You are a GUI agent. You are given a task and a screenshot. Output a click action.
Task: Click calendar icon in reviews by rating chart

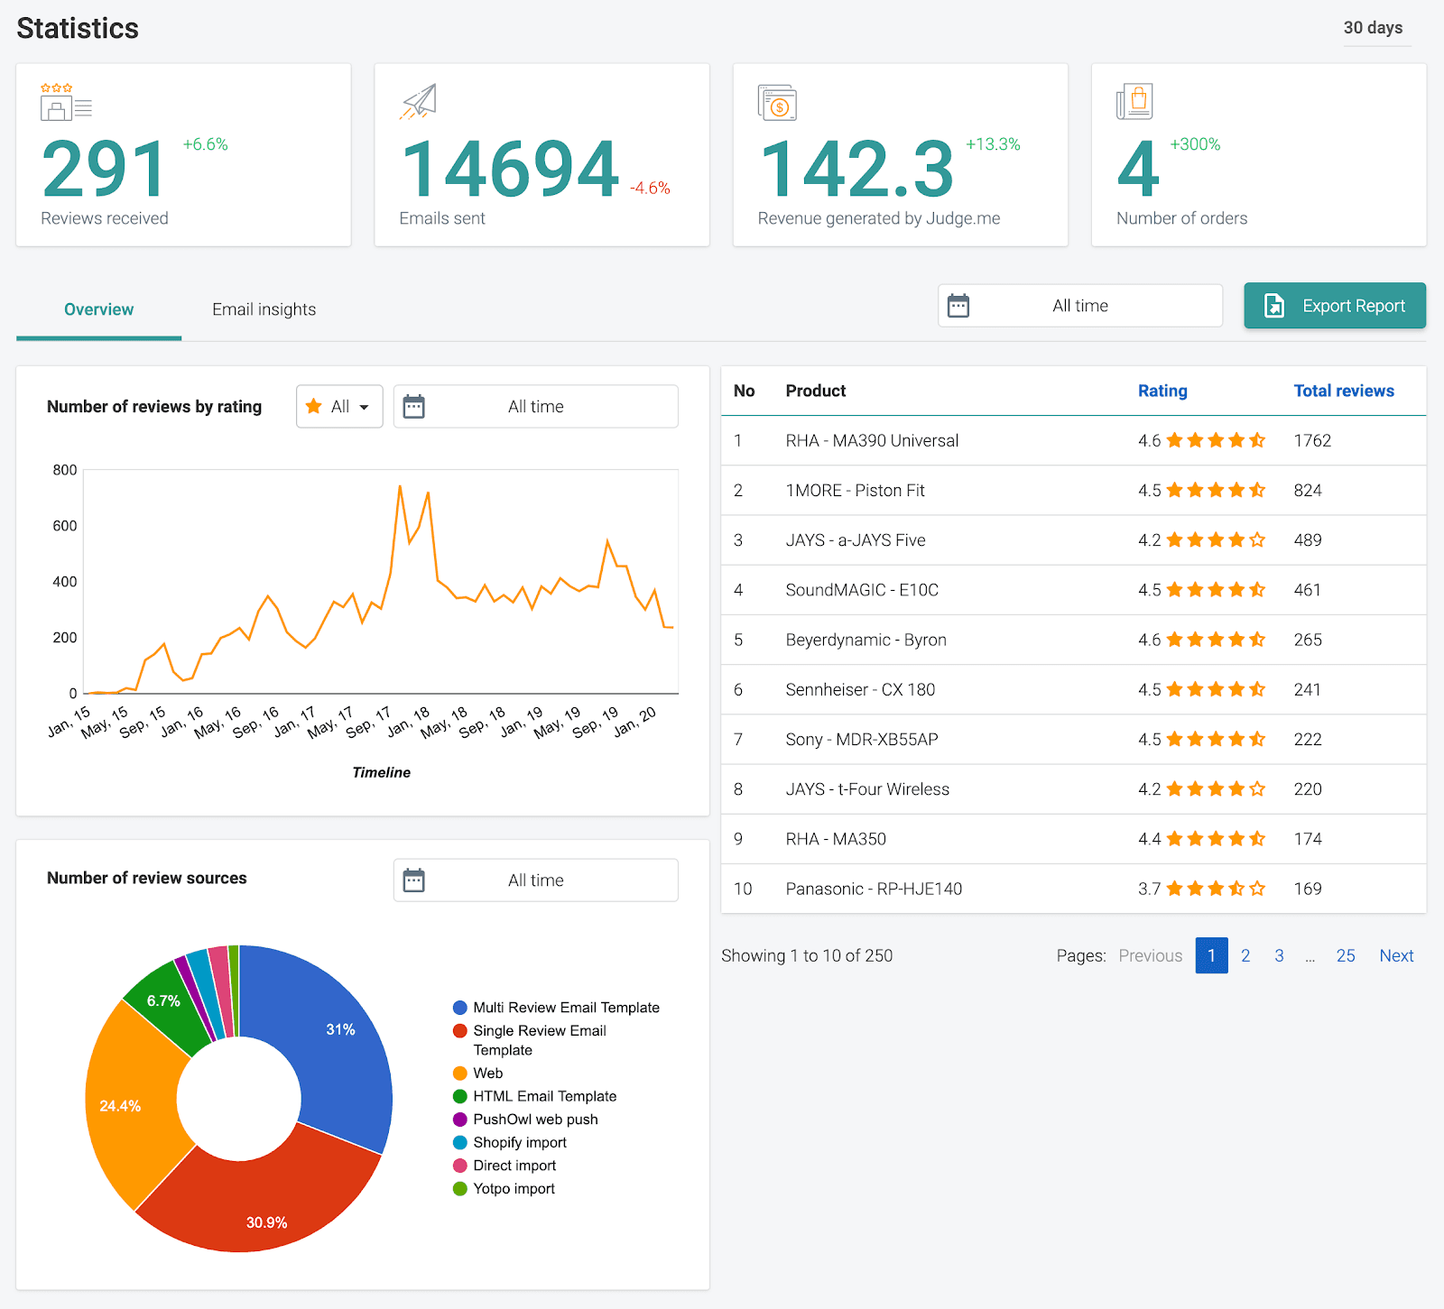click(x=413, y=407)
